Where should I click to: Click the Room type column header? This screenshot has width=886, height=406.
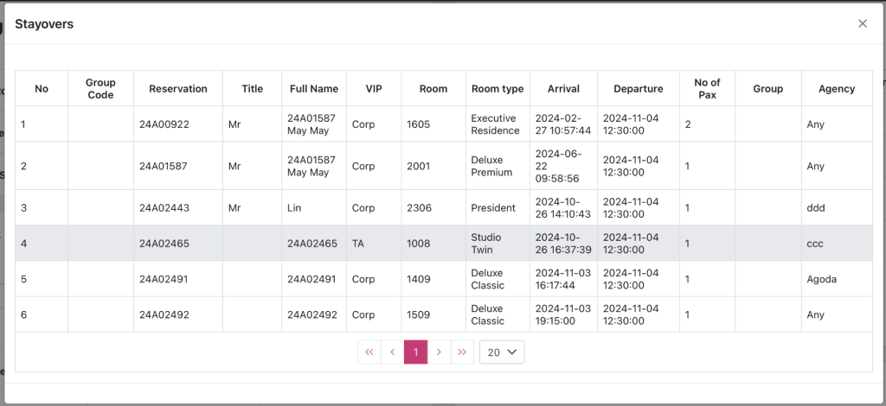[498, 89]
